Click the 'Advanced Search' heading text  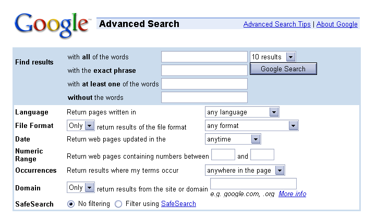(139, 24)
